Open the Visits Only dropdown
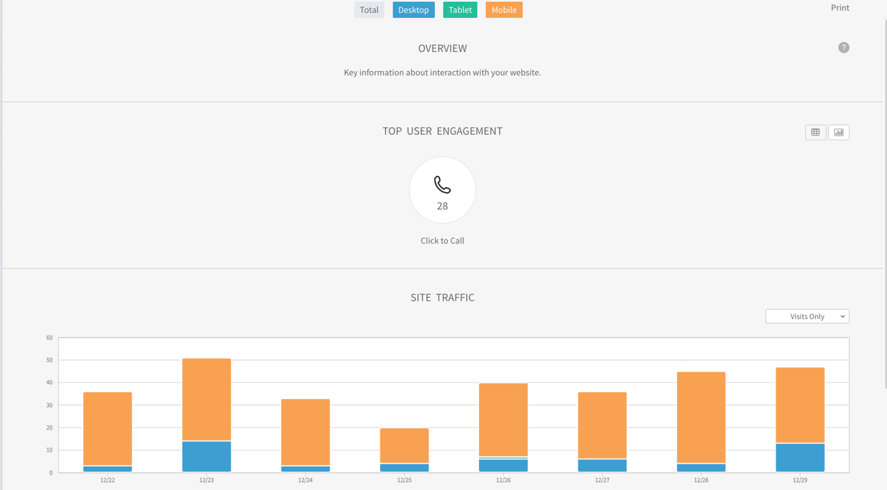This screenshot has width=887, height=490. [807, 317]
